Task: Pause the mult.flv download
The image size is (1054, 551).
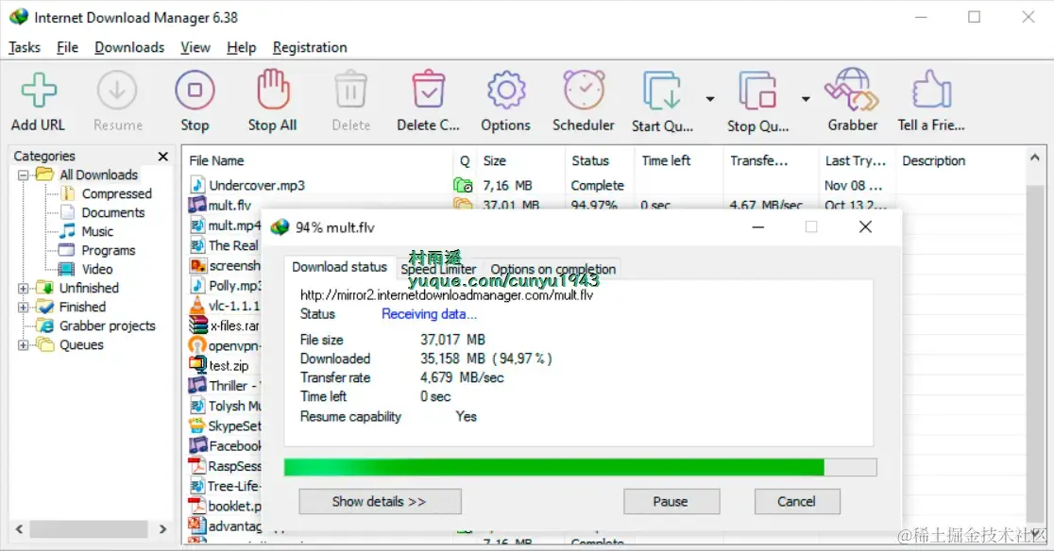Action: (671, 501)
